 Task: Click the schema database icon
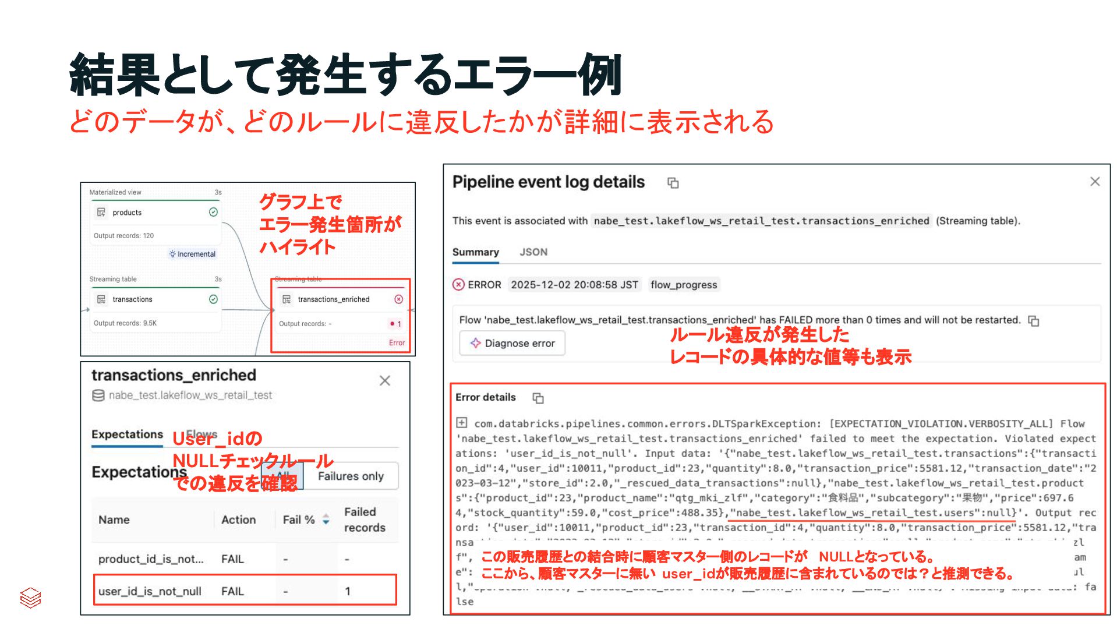[x=98, y=396]
